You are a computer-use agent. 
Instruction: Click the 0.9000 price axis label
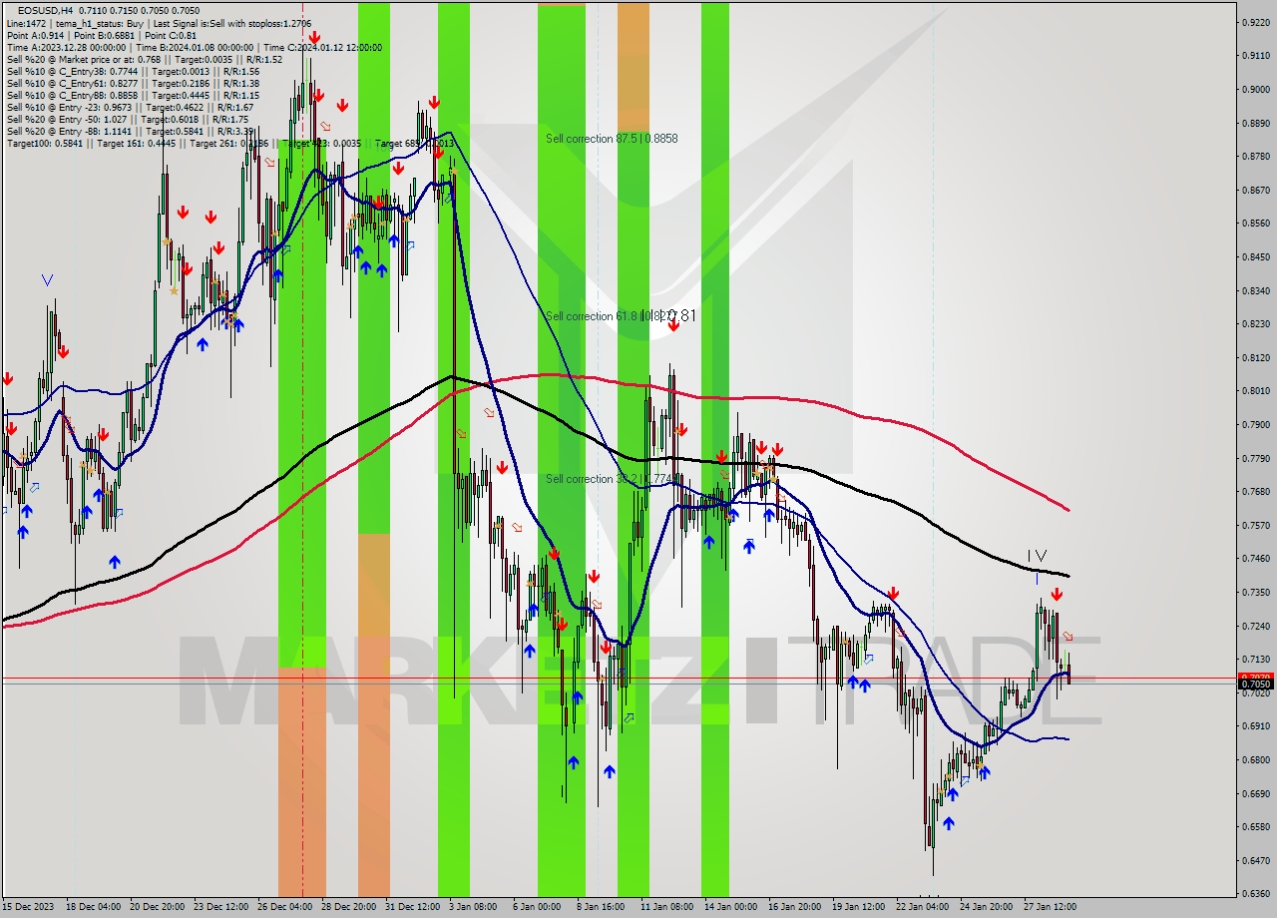pyautogui.click(x=1254, y=89)
